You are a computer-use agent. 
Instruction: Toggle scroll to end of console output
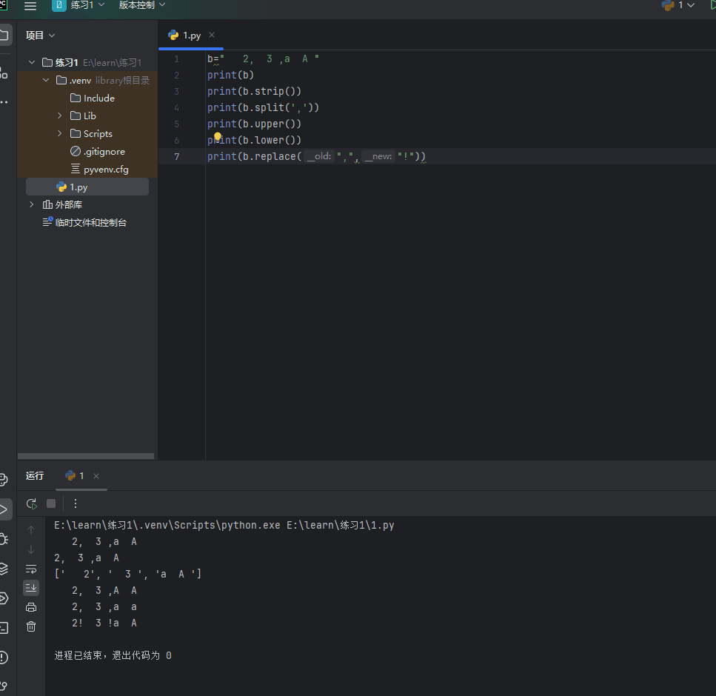(31, 588)
